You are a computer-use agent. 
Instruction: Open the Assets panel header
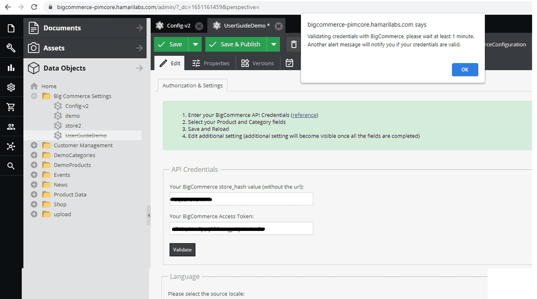coord(85,48)
